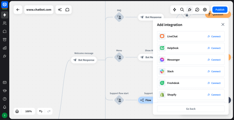
Task: Connect the Freshdesk integration
Action: (x=214, y=83)
